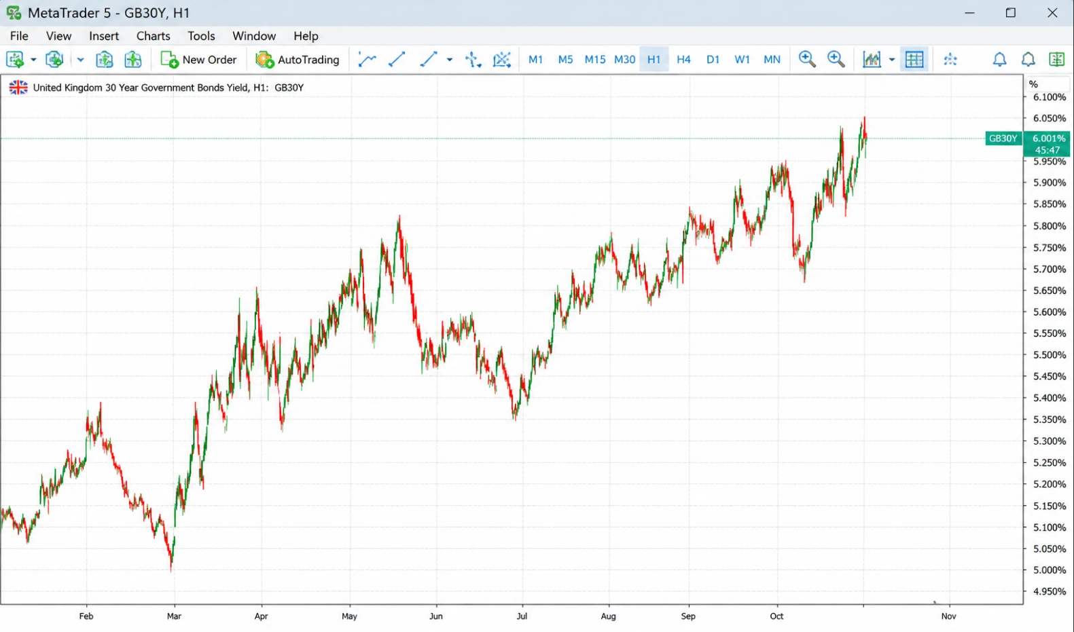Select the polyline drawing tool
1074x632 pixels.
[x=367, y=60]
